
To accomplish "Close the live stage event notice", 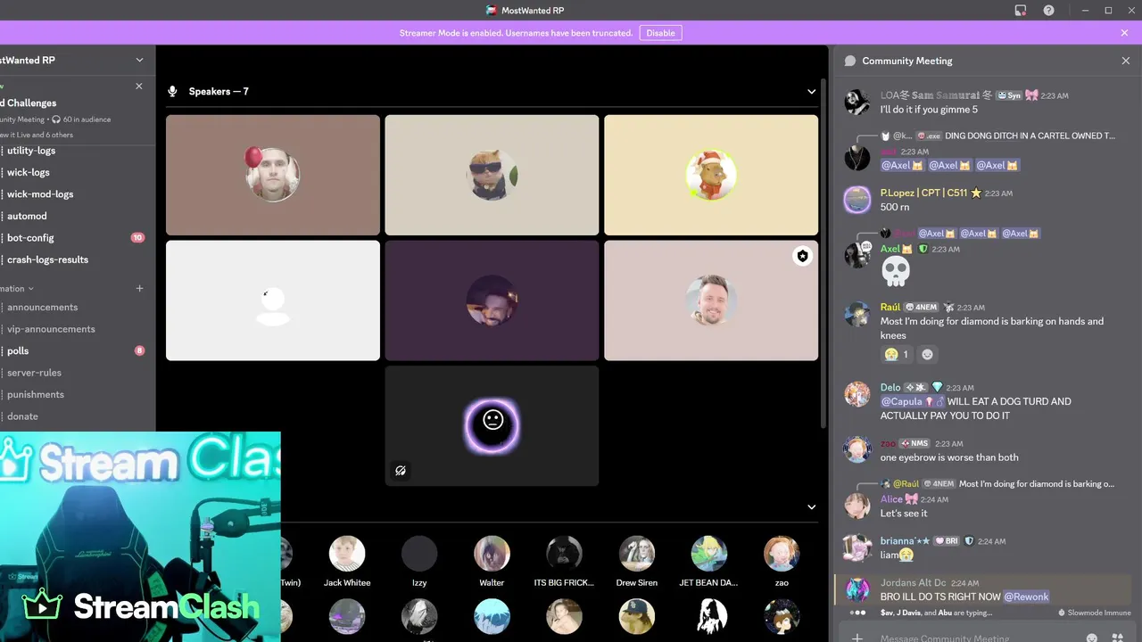I will pyautogui.click(x=138, y=86).
